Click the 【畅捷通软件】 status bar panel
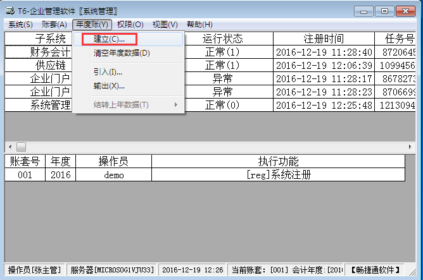The height and width of the screenshot is (280, 423). pyautogui.click(x=375, y=270)
